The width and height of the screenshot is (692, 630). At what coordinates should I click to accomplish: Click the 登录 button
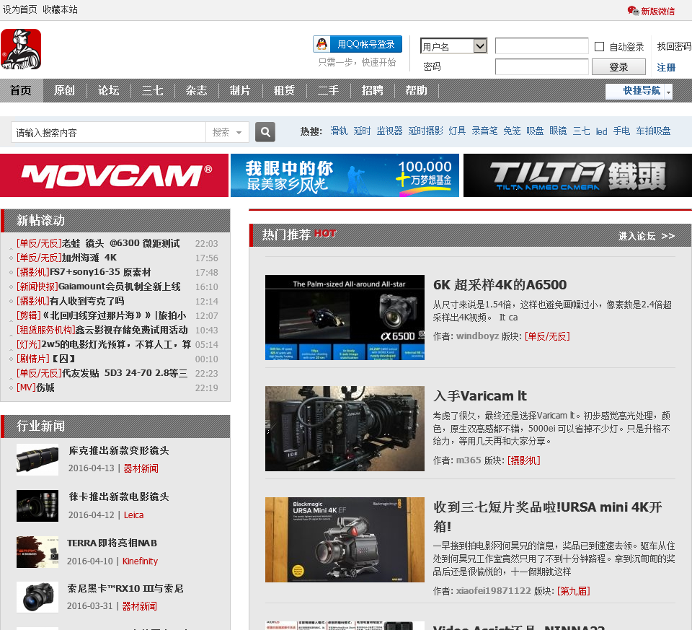618,66
